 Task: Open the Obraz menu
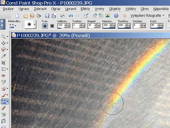(56, 9)
